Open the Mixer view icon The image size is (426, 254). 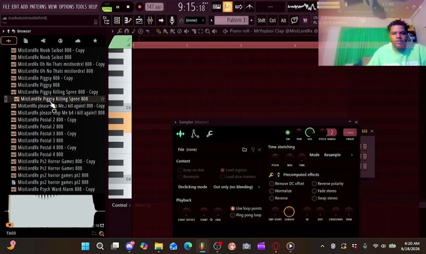click(x=150, y=20)
